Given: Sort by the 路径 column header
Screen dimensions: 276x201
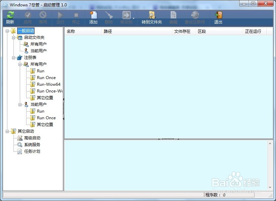Looking at the screenshot, I should tap(137, 31).
